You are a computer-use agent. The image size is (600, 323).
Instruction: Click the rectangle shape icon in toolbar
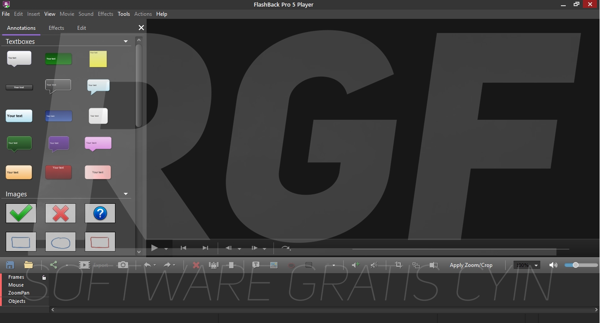pyautogui.click(x=309, y=265)
